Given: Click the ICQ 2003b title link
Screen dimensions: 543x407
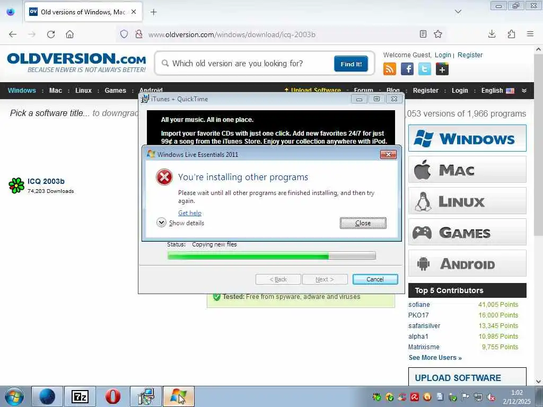Looking at the screenshot, I should point(46,181).
